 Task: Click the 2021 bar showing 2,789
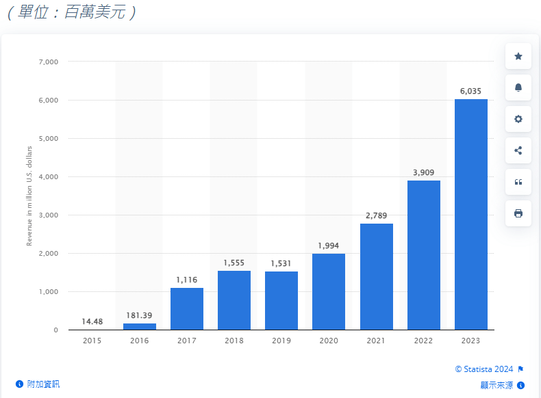pyautogui.click(x=377, y=277)
